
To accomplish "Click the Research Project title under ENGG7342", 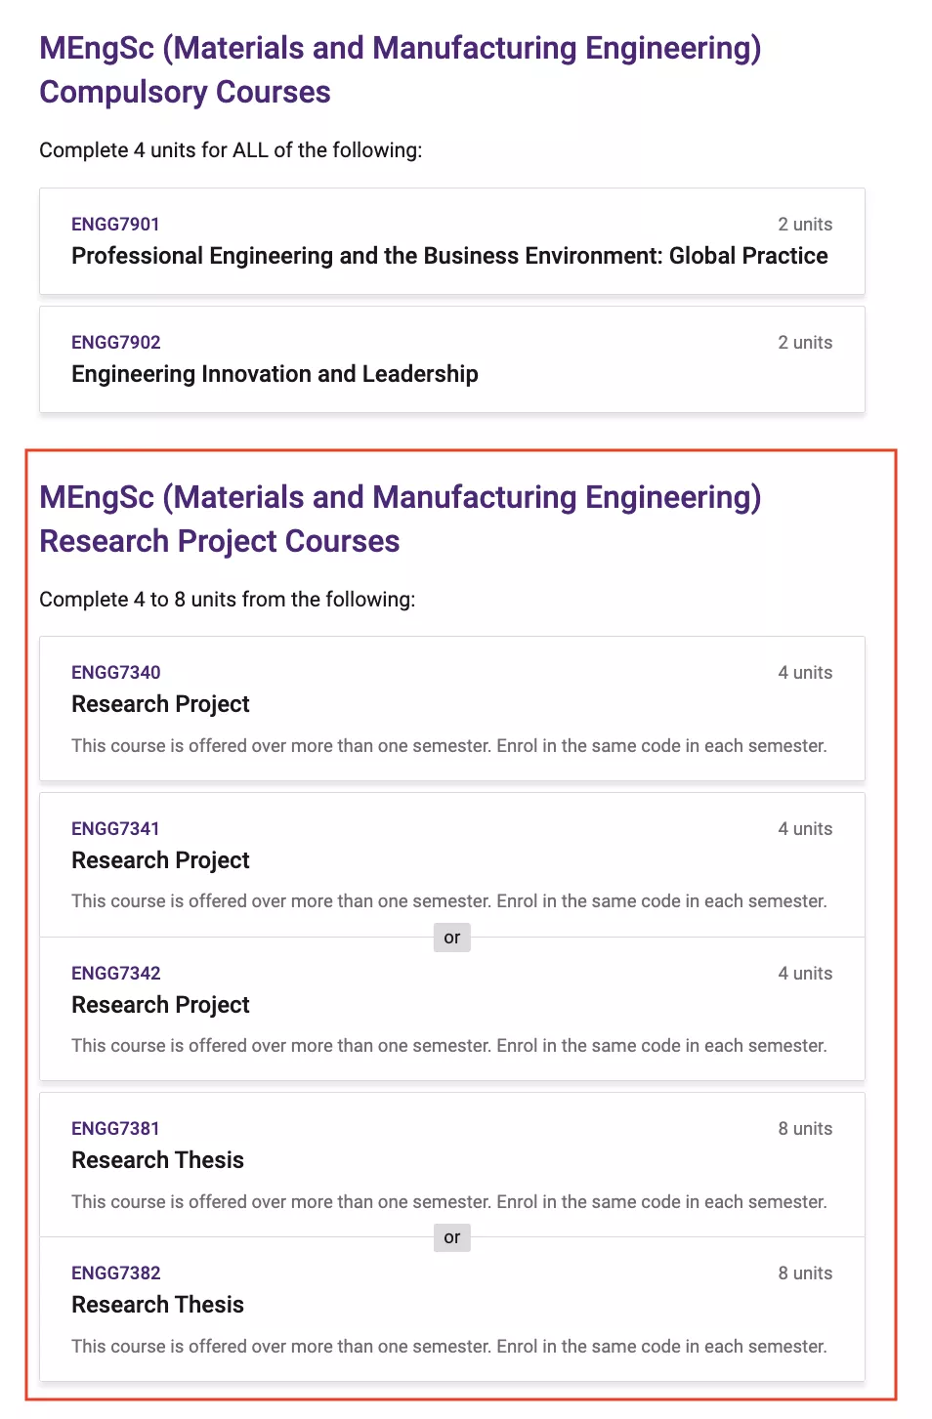I will 160,1005.
